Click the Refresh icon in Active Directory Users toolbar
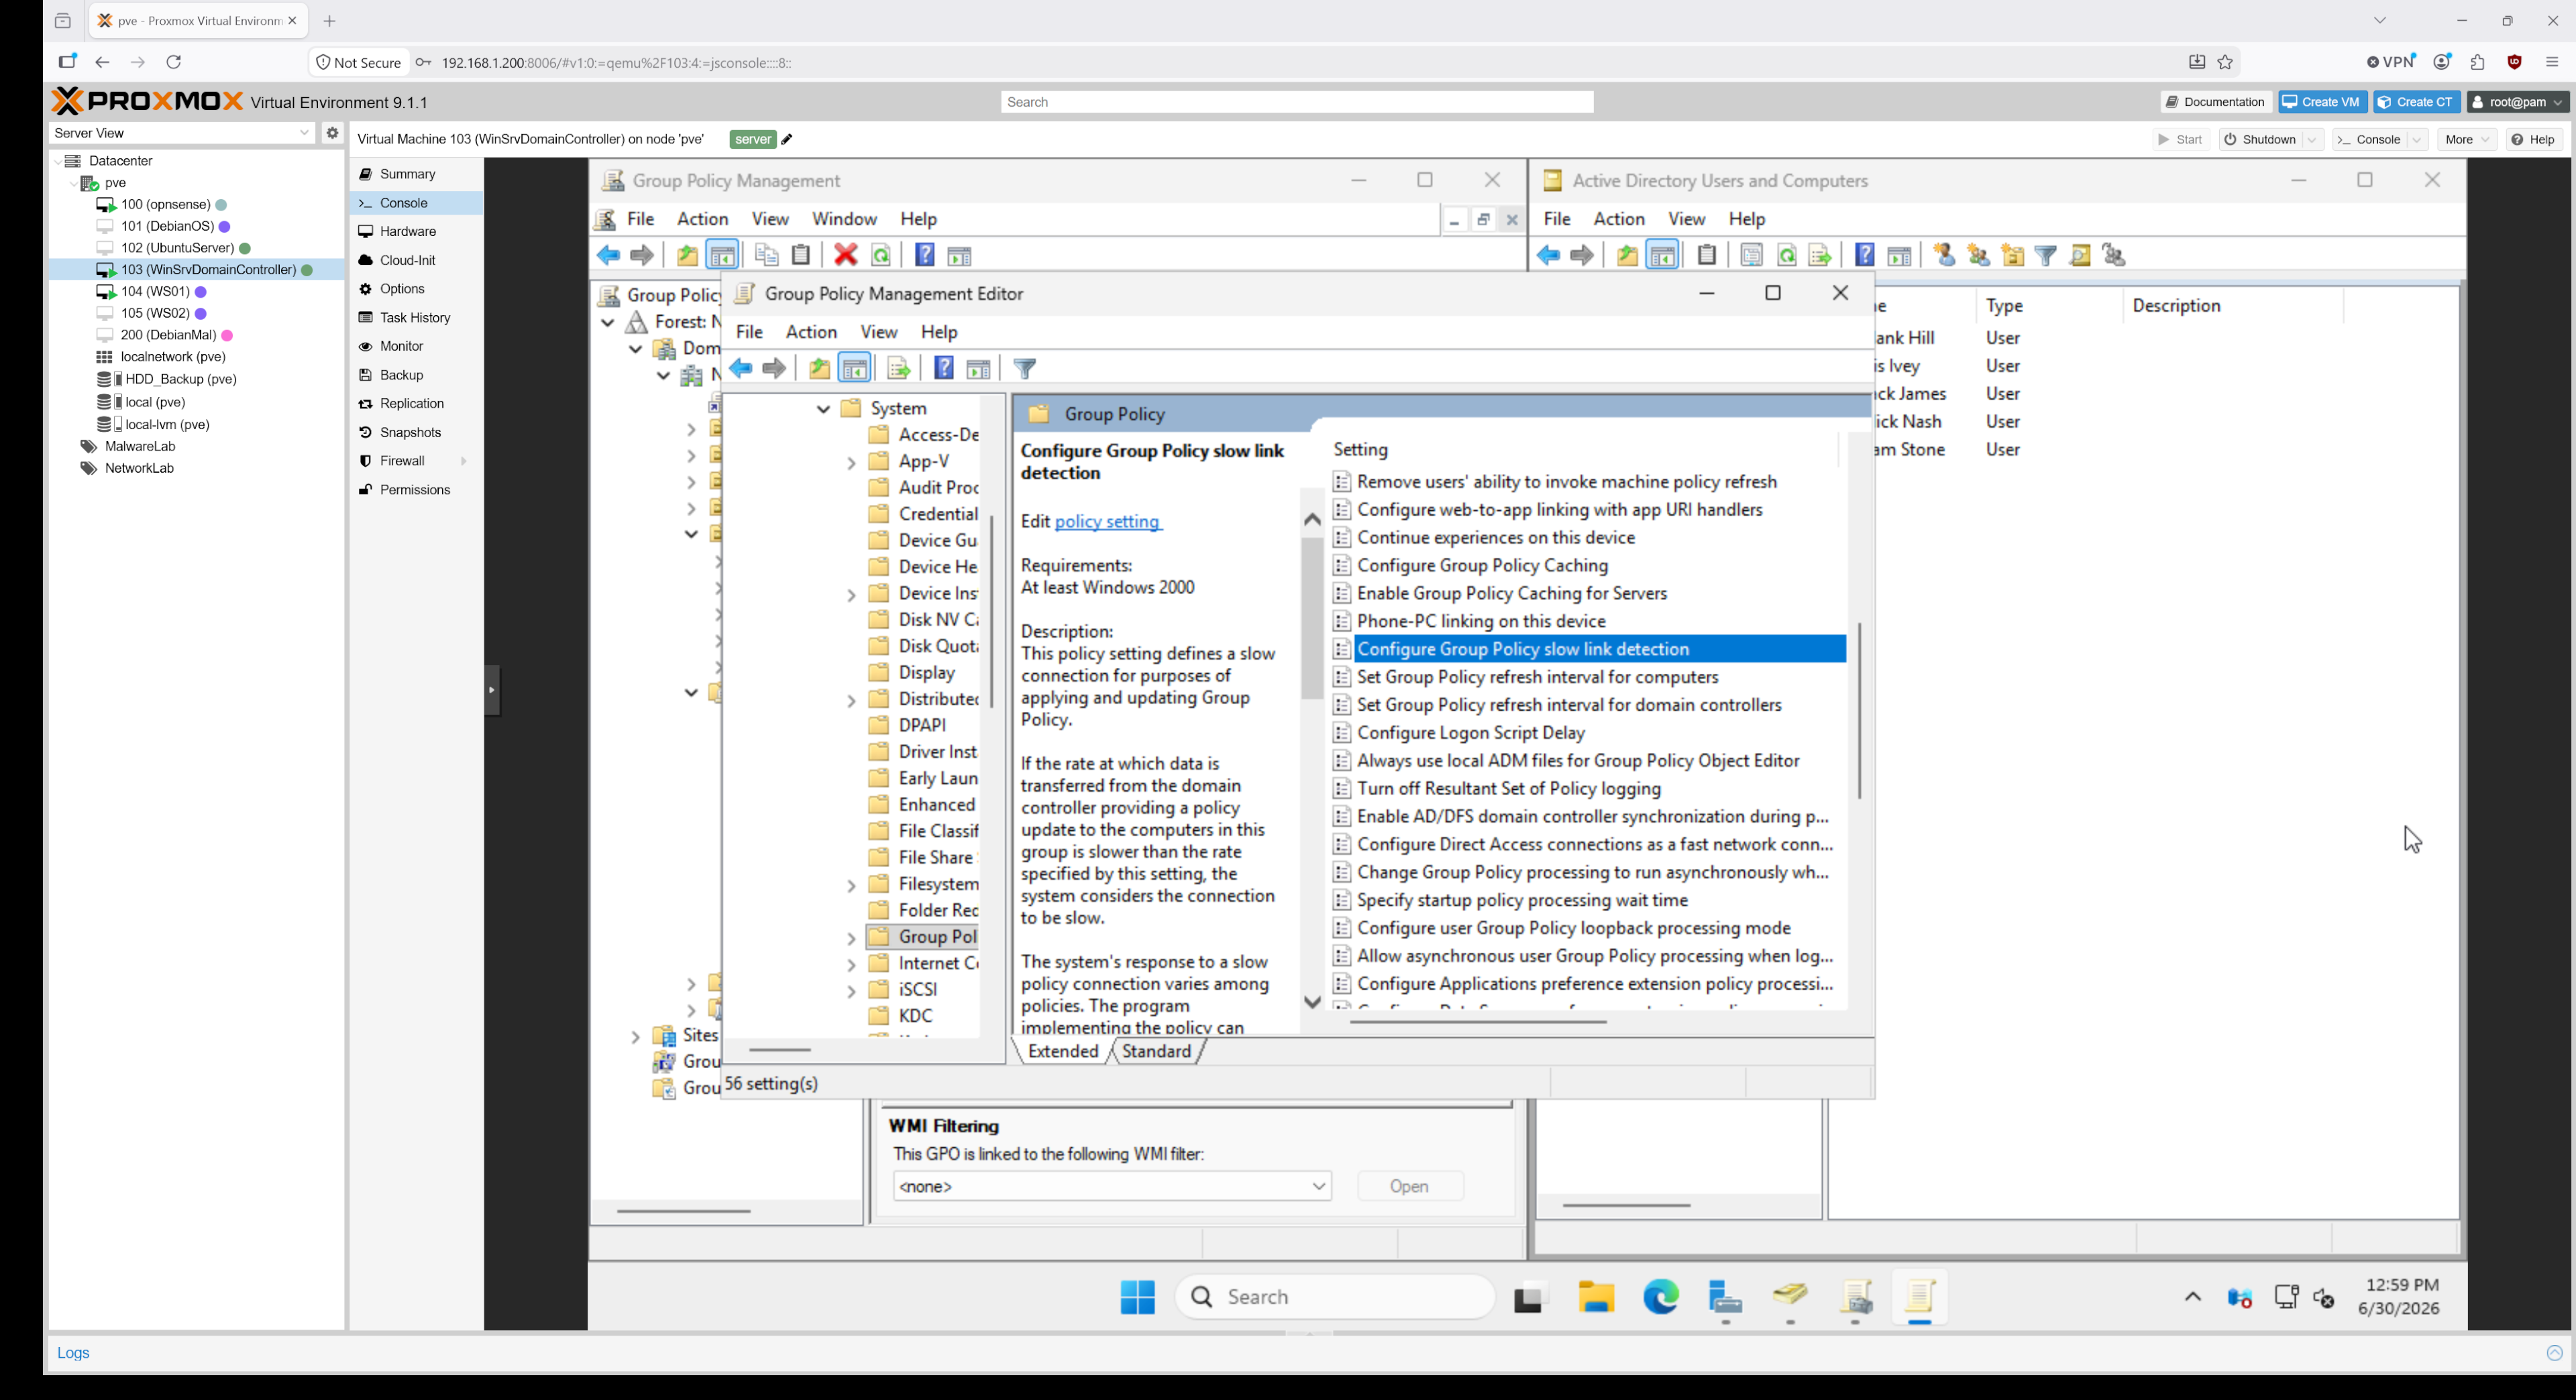 (x=1787, y=255)
